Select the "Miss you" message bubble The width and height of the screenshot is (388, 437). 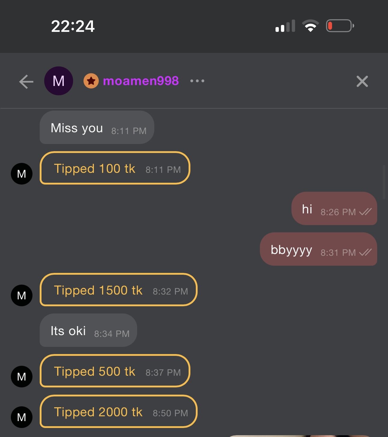97,127
